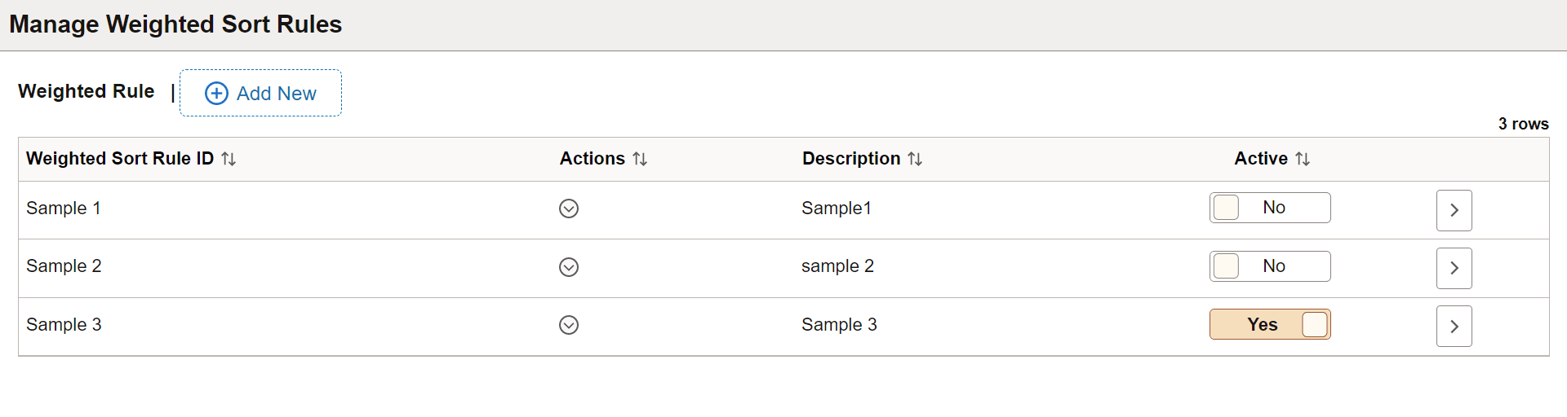Screen dimensions: 1567x417
Task: Select the "sample 2" description cell
Action: click(x=837, y=266)
